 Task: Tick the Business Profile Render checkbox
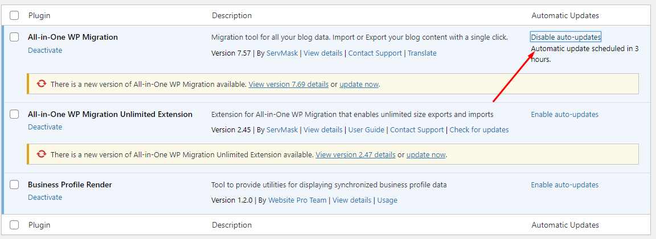click(x=15, y=185)
